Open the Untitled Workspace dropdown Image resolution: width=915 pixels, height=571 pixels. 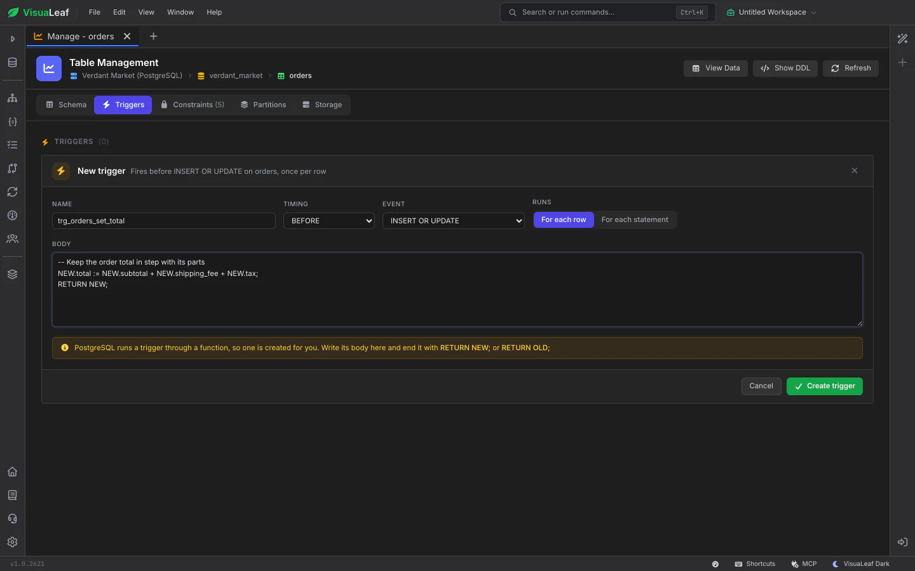(771, 13)
